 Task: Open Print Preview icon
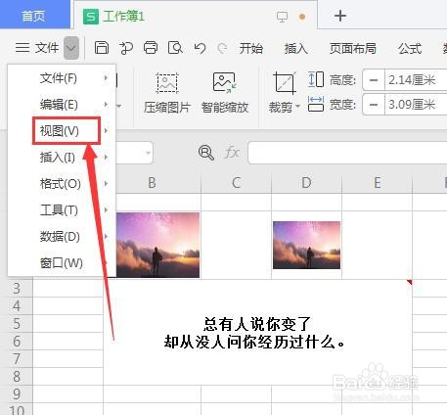(175, 48)
